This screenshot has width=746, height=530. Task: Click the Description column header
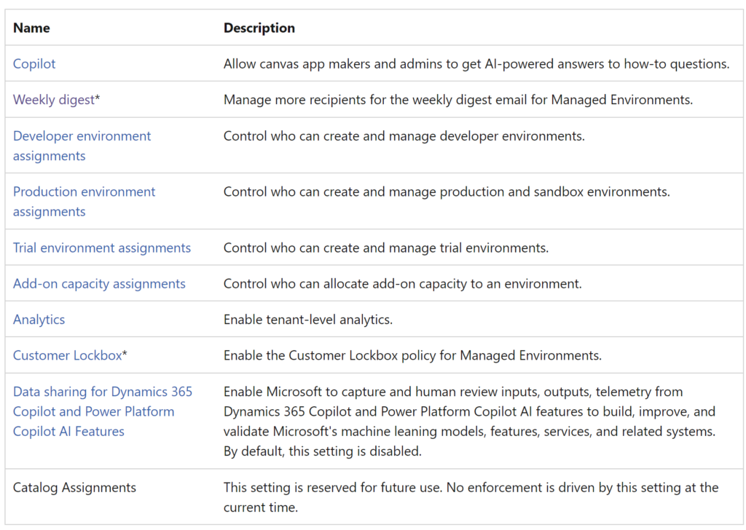[x=259, y=28]
